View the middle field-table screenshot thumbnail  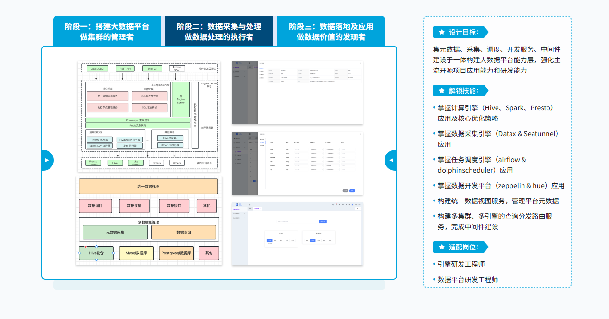pos(297,164)
